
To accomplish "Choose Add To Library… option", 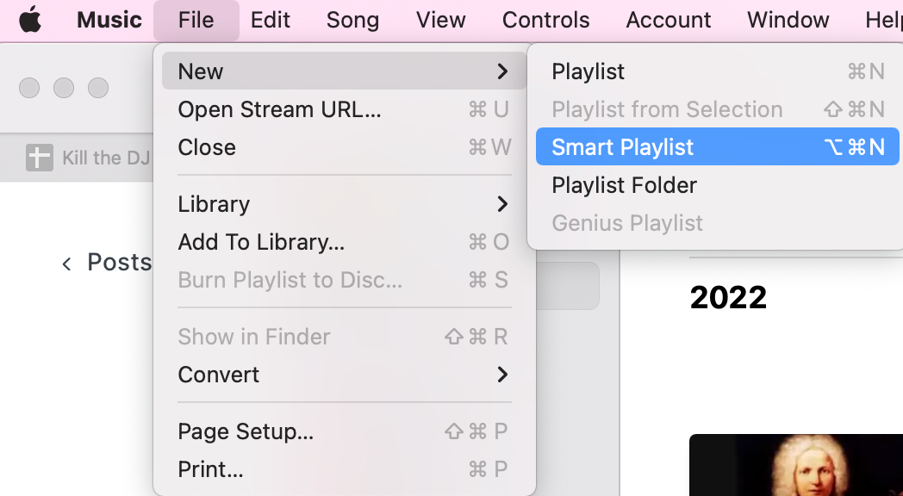I will pyautogui.click(x=345, y=242).
